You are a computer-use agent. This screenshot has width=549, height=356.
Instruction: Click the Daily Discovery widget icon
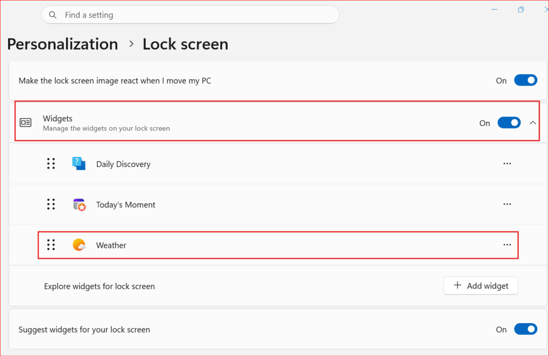click(79, 163)
